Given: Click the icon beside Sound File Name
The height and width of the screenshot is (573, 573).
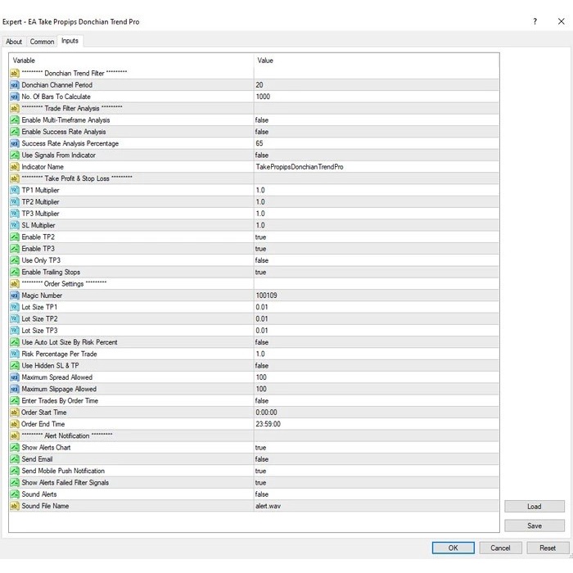Looking at the screenshot, I should 15,506.
